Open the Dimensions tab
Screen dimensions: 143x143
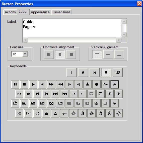(x=61, y=12)
